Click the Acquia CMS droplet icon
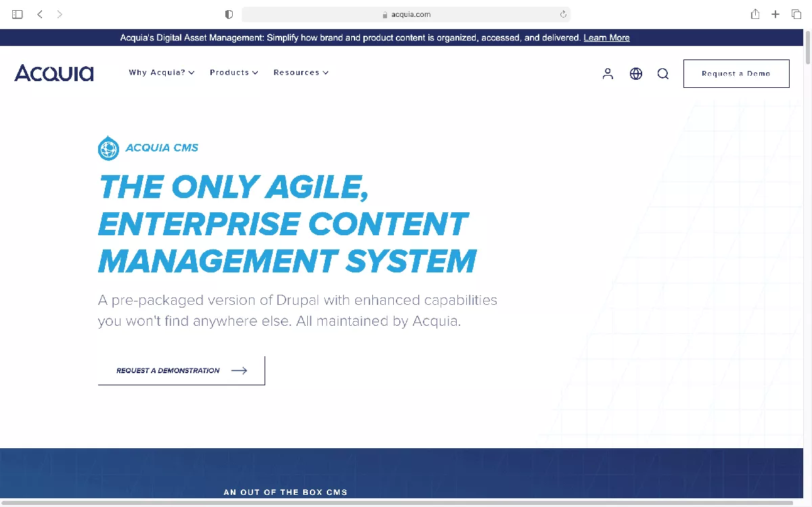This screenshot has height=507, width=812. click(x=108, y=148)
